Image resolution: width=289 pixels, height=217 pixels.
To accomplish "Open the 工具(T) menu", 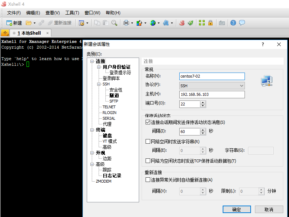I will [x=72, y=13].
